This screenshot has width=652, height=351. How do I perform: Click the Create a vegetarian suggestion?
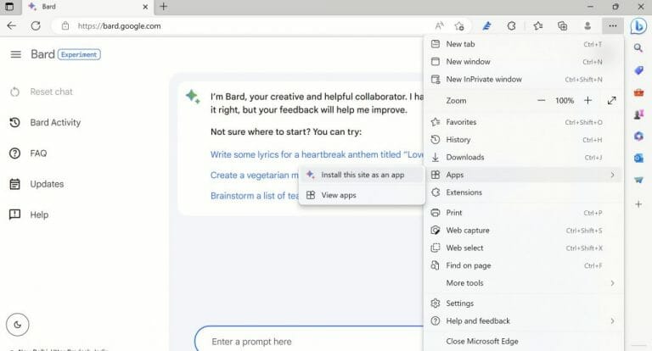255,175
